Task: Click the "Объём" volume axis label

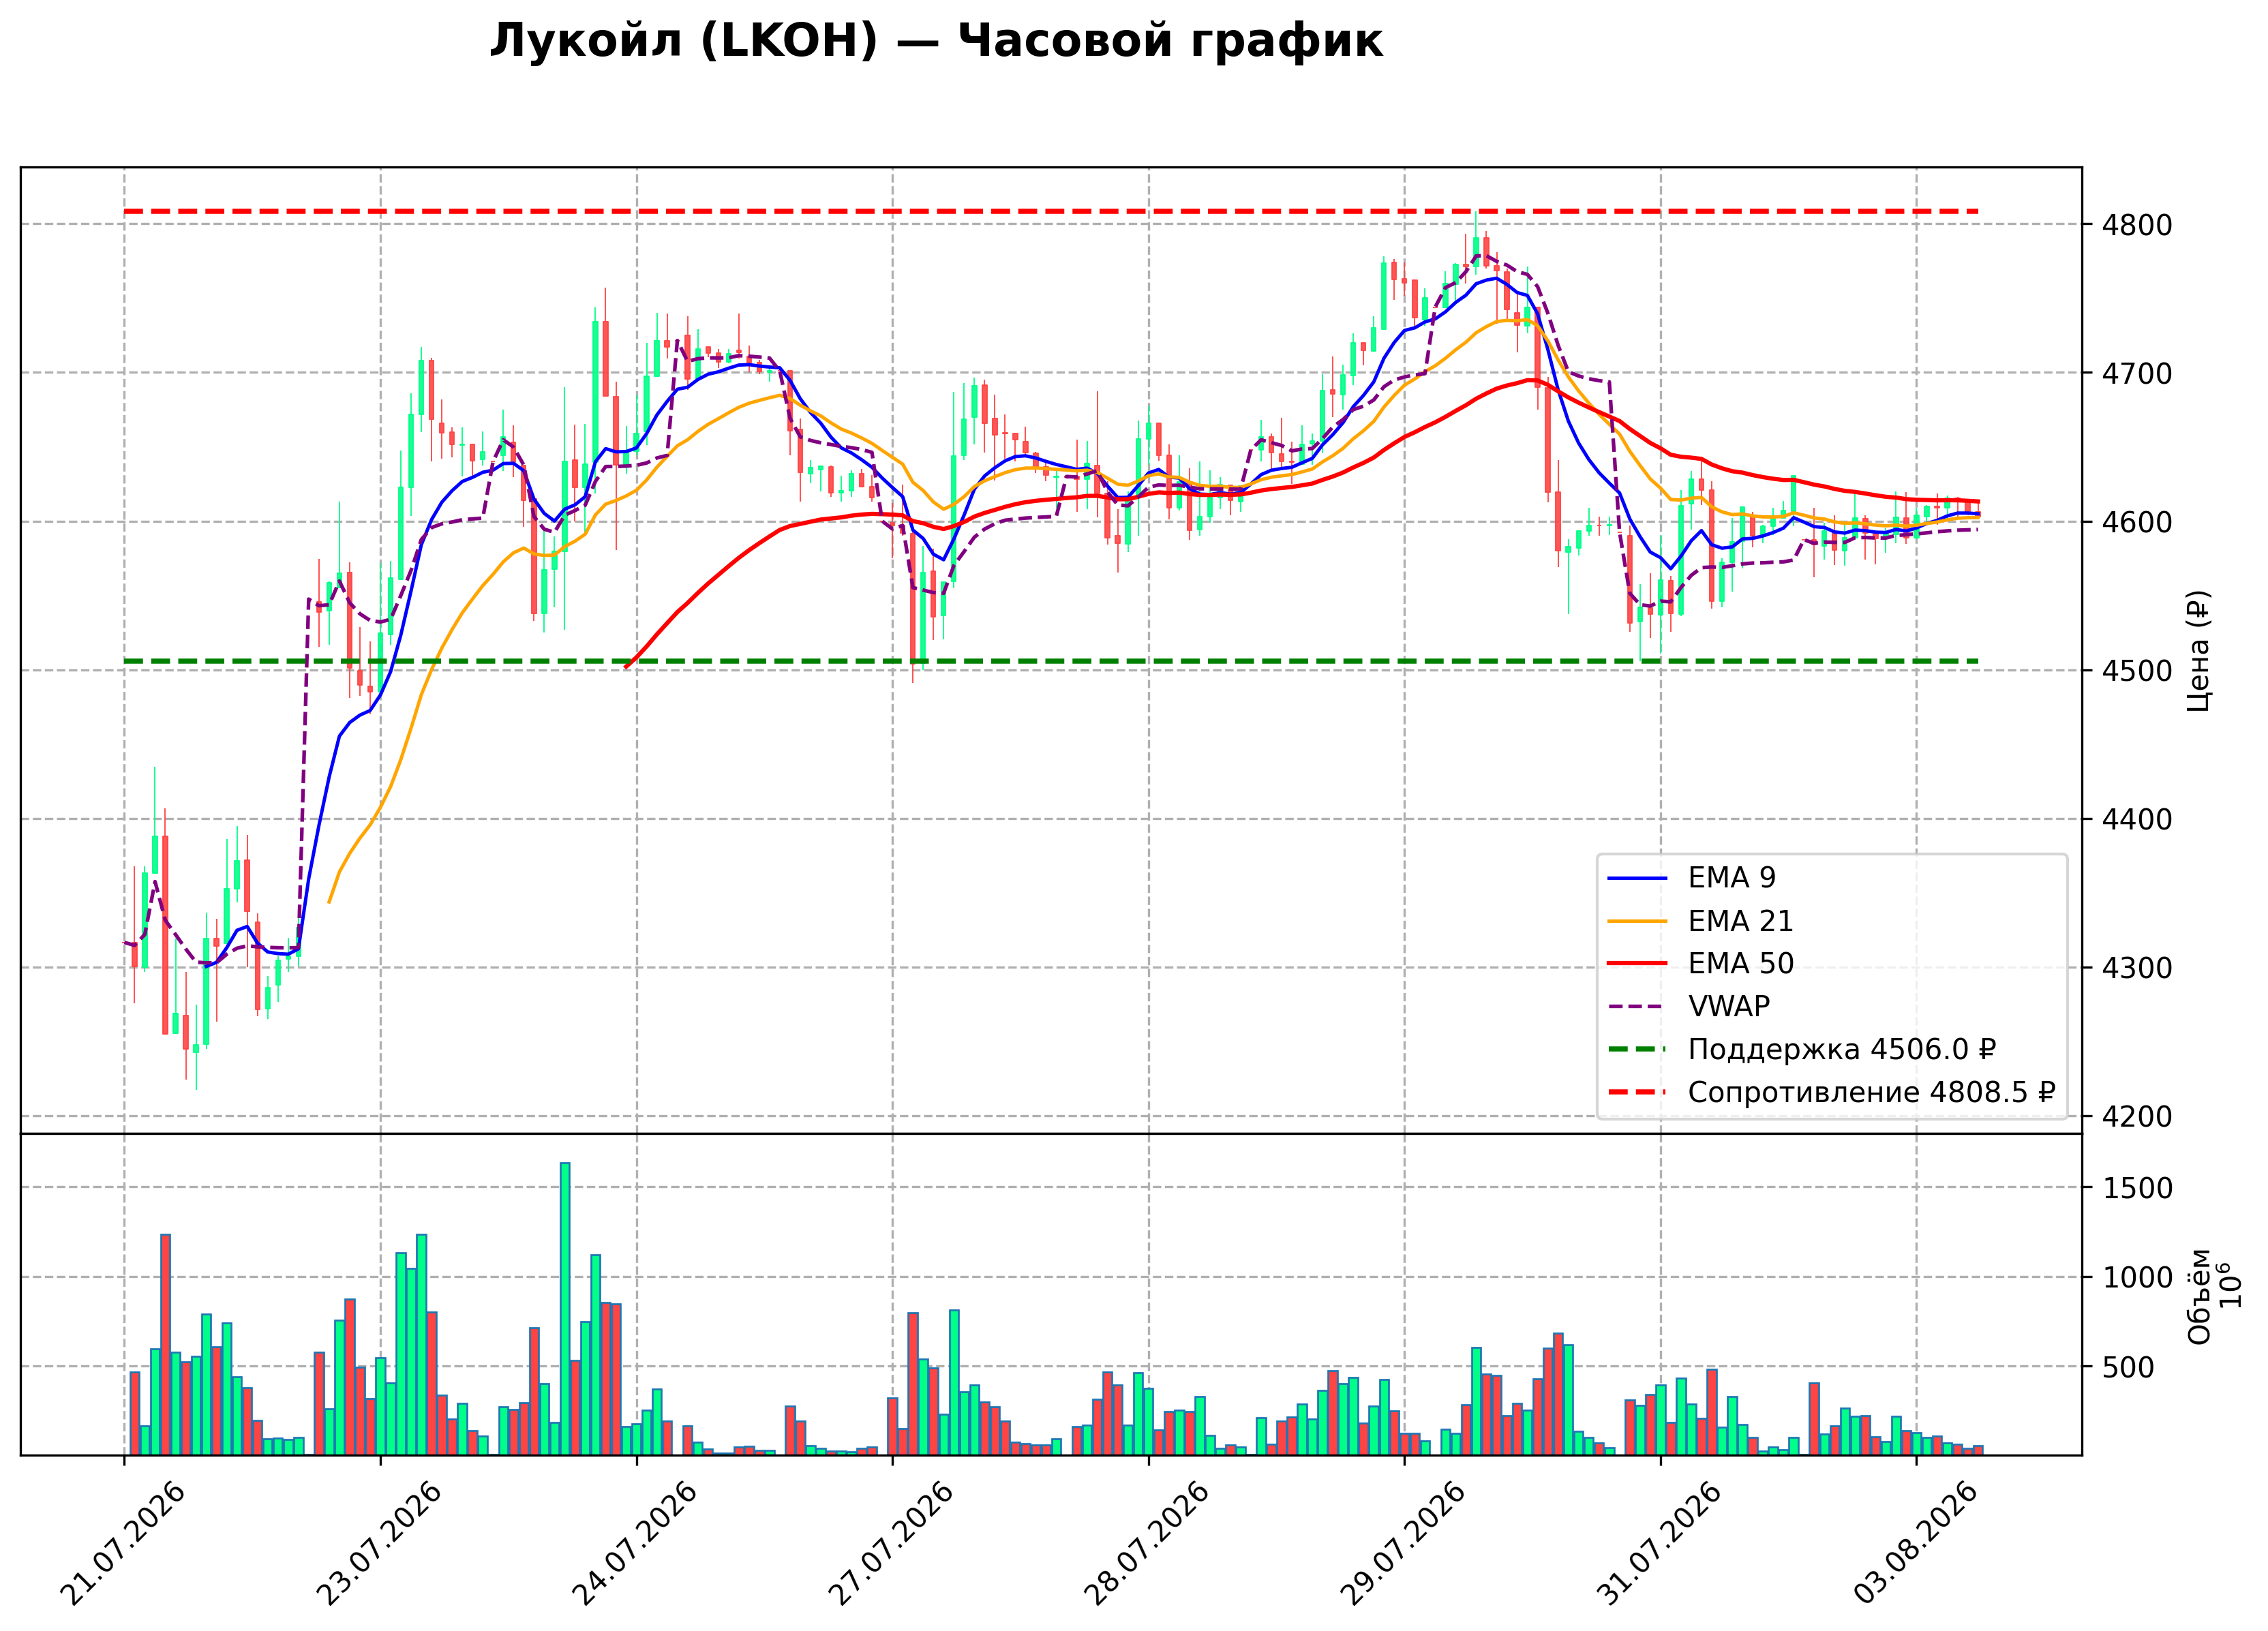Action: (x=2200, y=1296)
